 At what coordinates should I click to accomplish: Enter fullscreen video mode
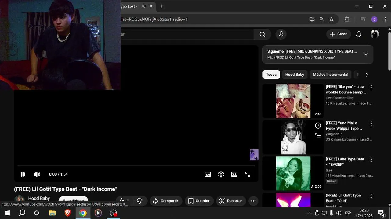click(x=248, y=174)
